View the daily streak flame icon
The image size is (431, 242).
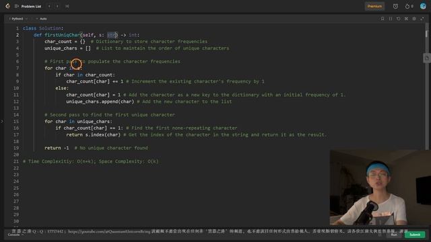point(407,6)
